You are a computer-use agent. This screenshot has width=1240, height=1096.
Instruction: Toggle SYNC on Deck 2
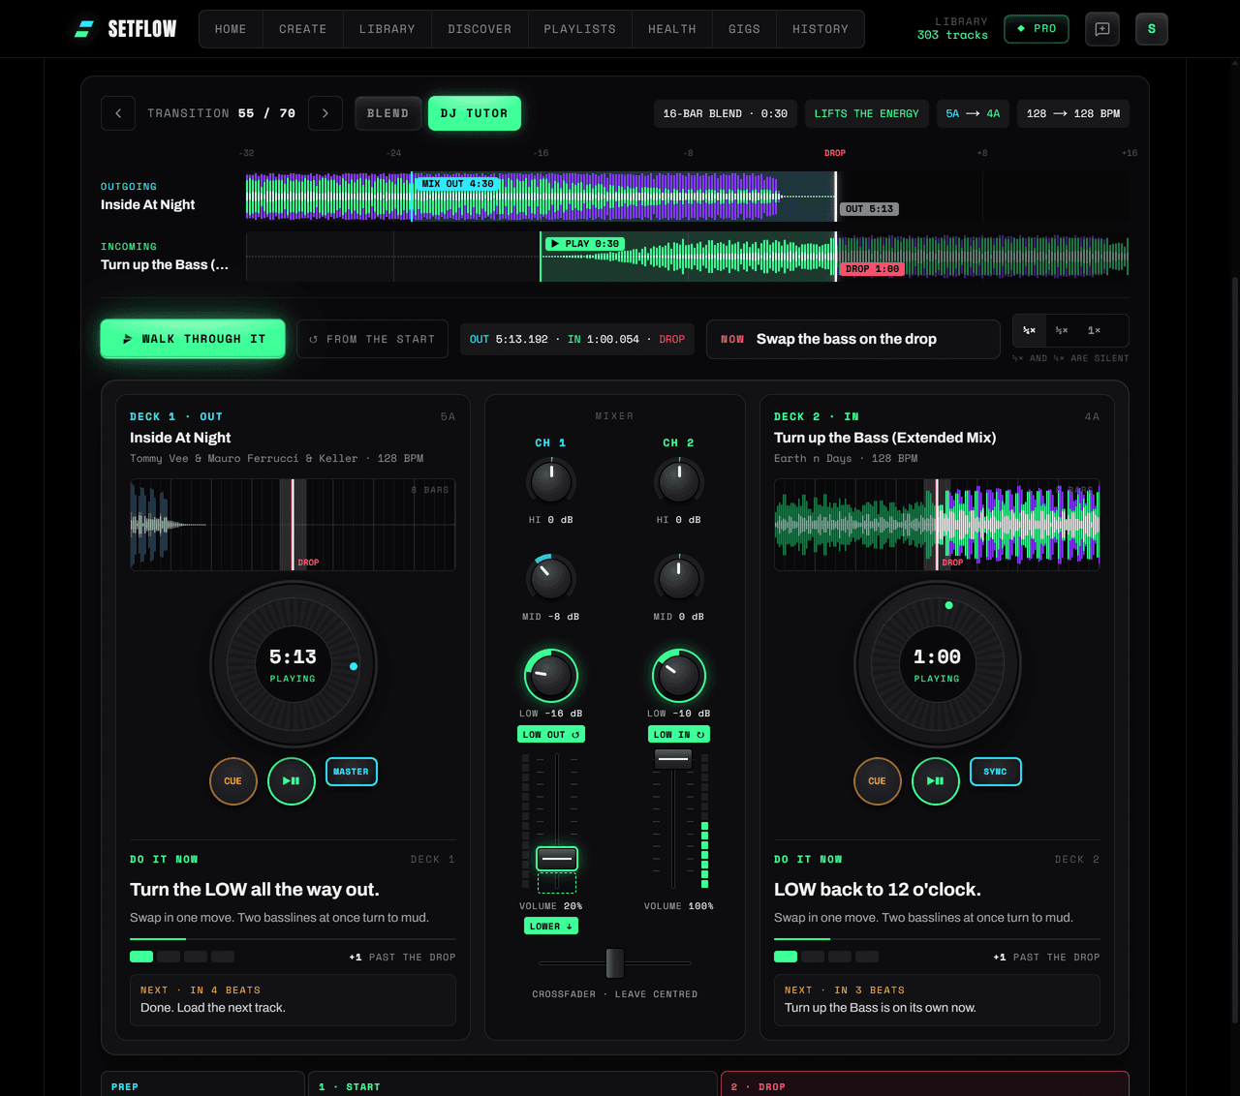995,772
